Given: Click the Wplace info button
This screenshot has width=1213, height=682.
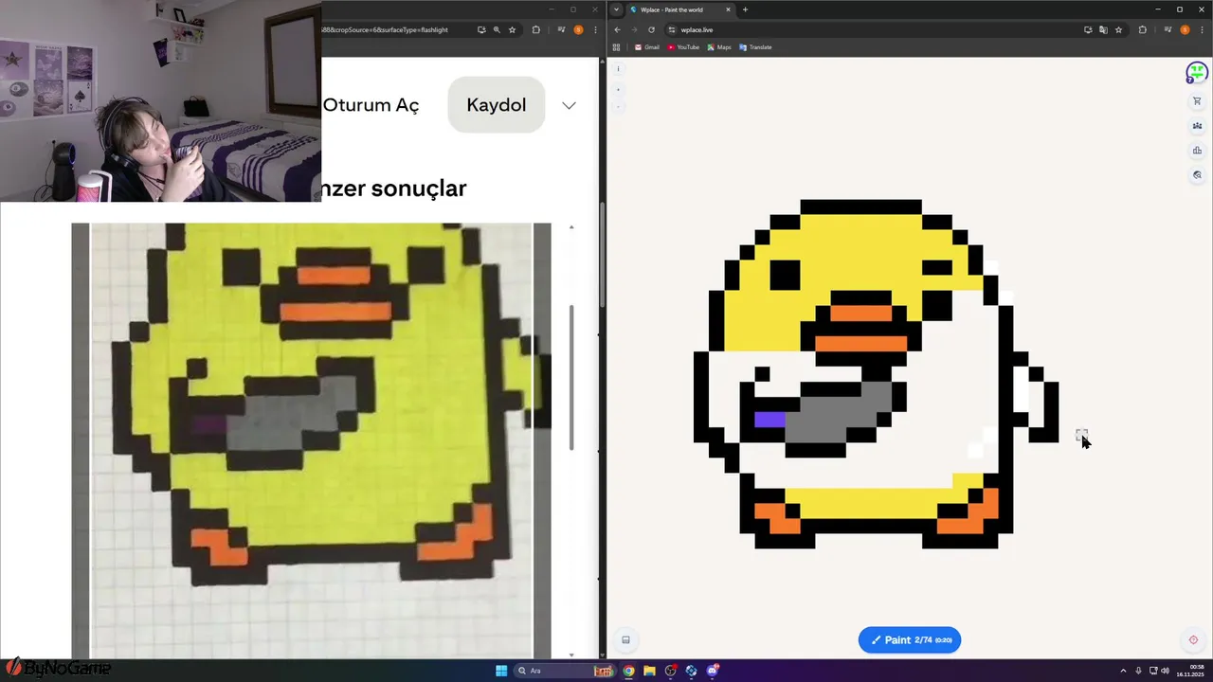Looking at the screenshot, I should pos(618,68).
